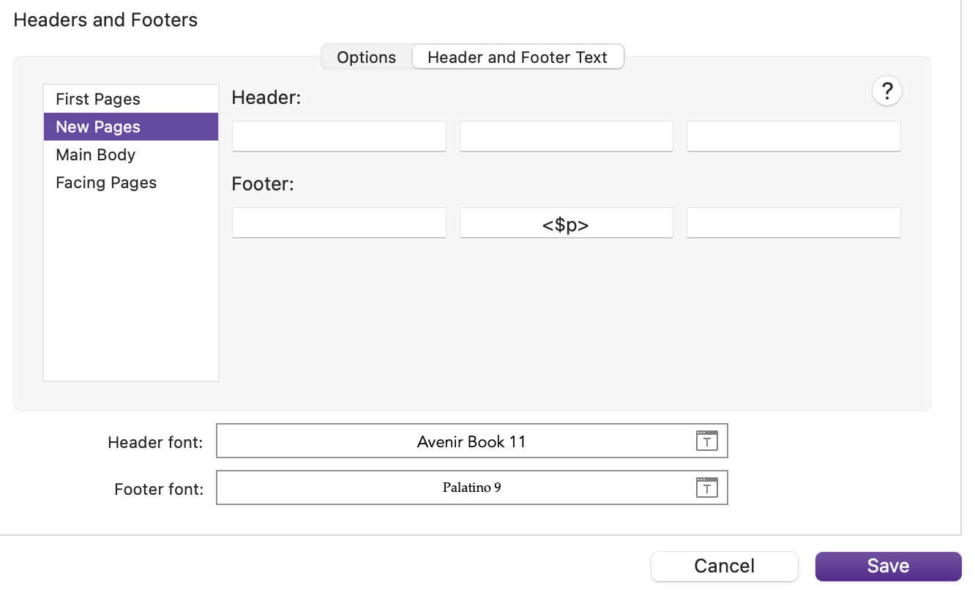
Task: Click the center Footer field containing <$p>
Action: [566, 223]
